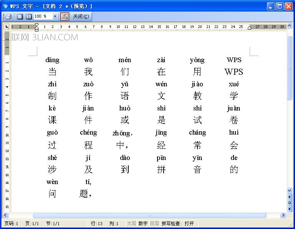This screenshot has width=295, height=229.
Task: Click the 100 % zoom input field
Action: (x=43, y=16)
